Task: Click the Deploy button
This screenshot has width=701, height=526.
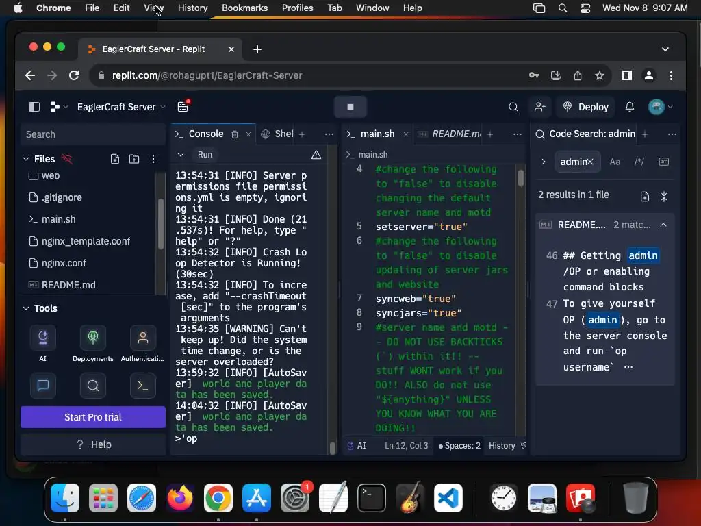Action: [x=586, y=107]
